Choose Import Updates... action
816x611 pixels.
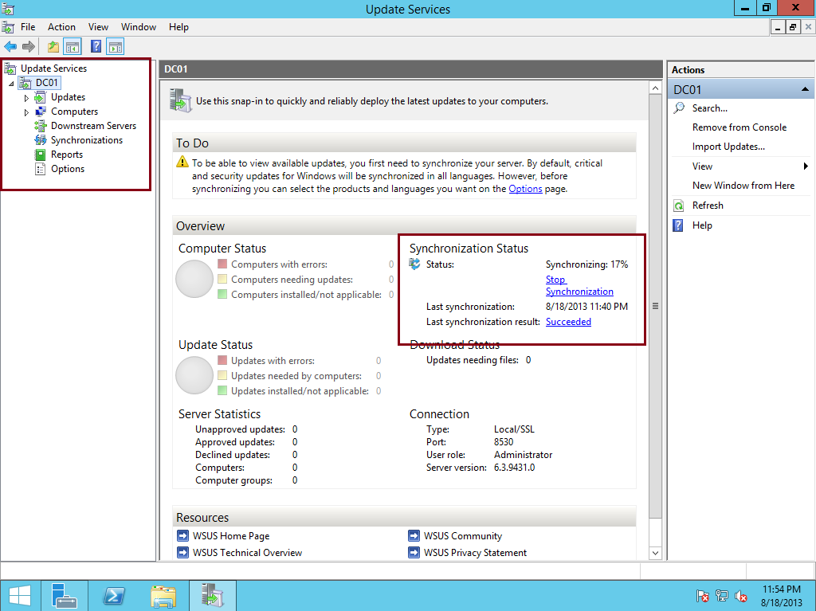[728, 147]
